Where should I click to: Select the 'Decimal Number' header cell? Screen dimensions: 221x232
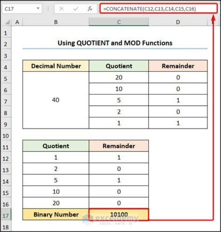pos(56,66)
